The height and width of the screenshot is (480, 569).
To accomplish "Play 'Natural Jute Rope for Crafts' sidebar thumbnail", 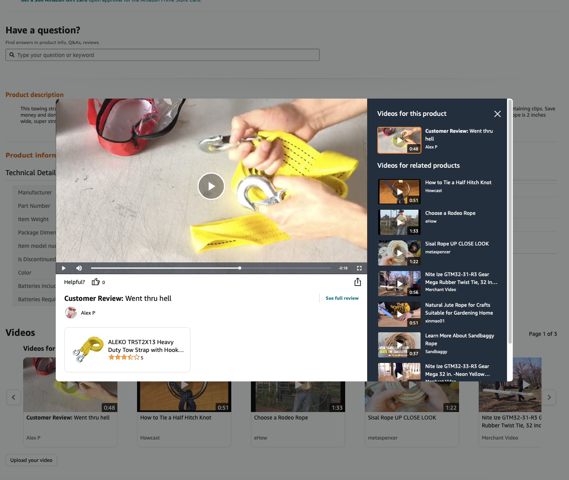I will 399,314.
